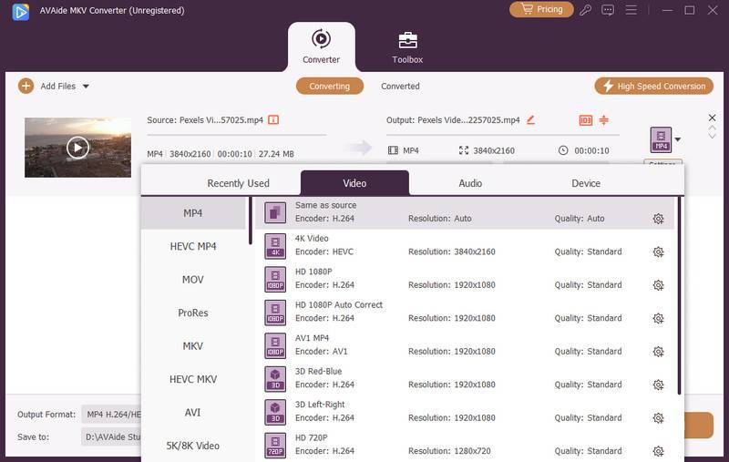Click the AVAide app logo
729x462 pixels.
pos(21,12)
